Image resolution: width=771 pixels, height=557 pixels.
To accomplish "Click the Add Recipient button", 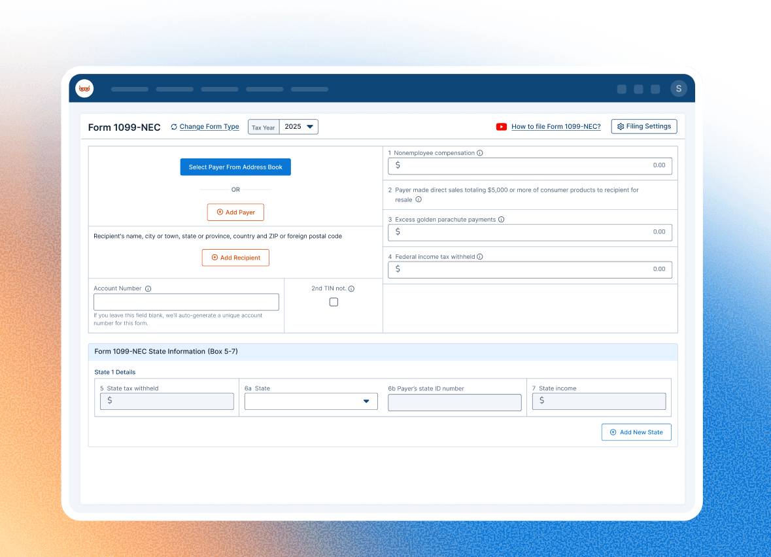I will pyautogui.click(x=235, y=258).
